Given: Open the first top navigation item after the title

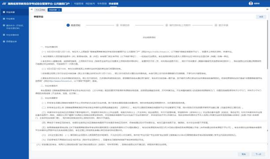Looking at the screenshot, I should (x=78, y=4).
